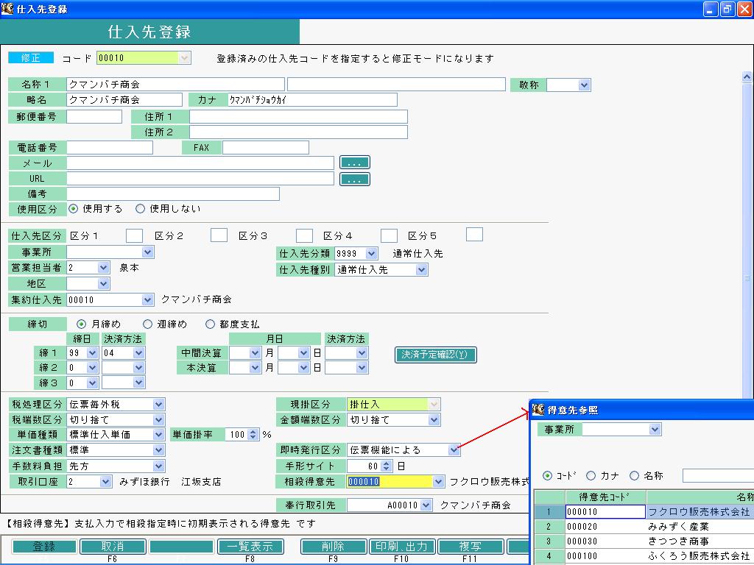
Task: Open the 締1 締日 dropdown showing 99
Action: click(92, 352)
